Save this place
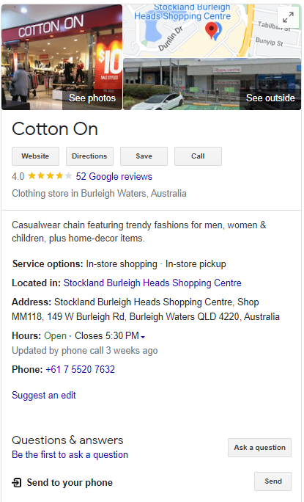The height and width of the screenshot is (502, 304). coord(144,156)
